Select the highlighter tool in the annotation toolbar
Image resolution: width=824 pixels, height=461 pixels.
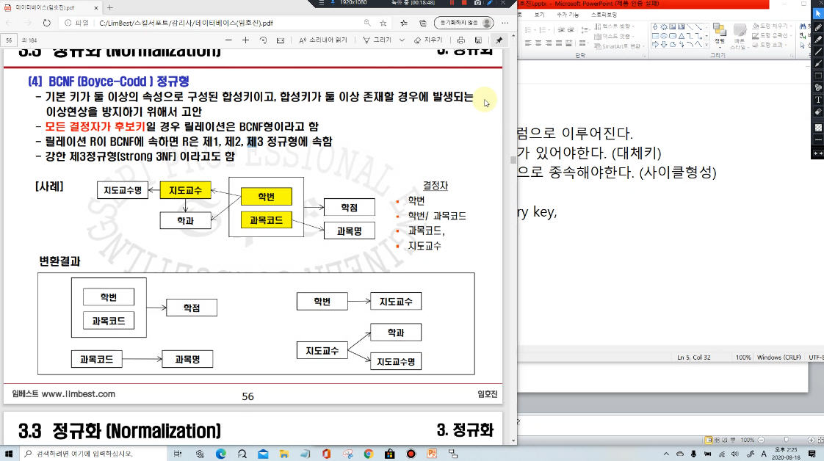tap(817, 39)
